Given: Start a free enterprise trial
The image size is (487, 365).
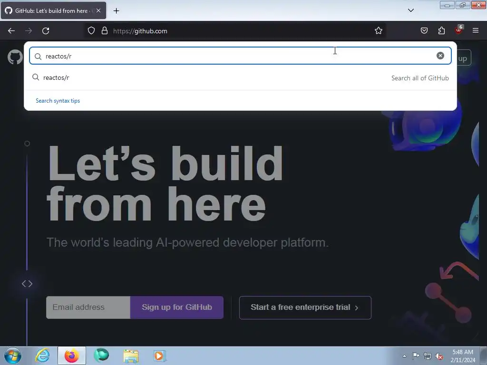Looking at the screenshot, I should pos(305,307).
